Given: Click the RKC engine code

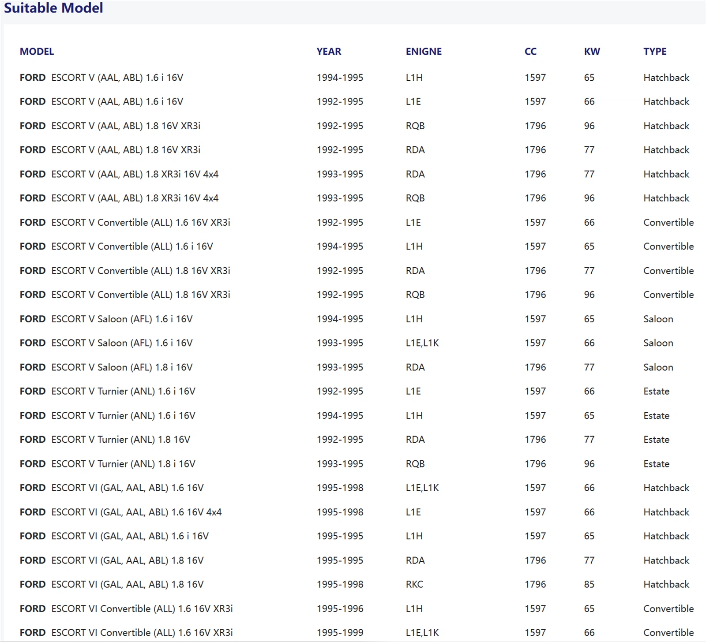Looking at the screenshot, I should coord(414,584).
